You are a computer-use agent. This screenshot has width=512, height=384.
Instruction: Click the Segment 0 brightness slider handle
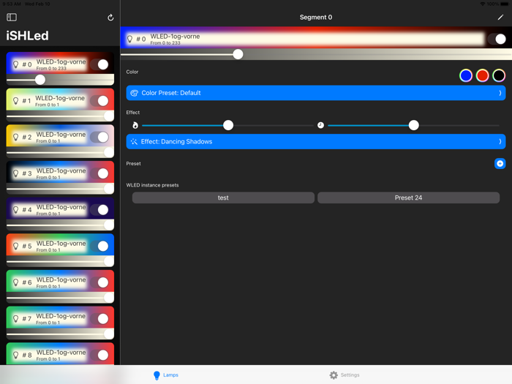pos(238,54)
